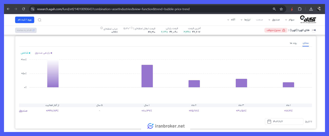Reload the page
The width and height of the screenshot is (329, 136).
pos(23,9)
